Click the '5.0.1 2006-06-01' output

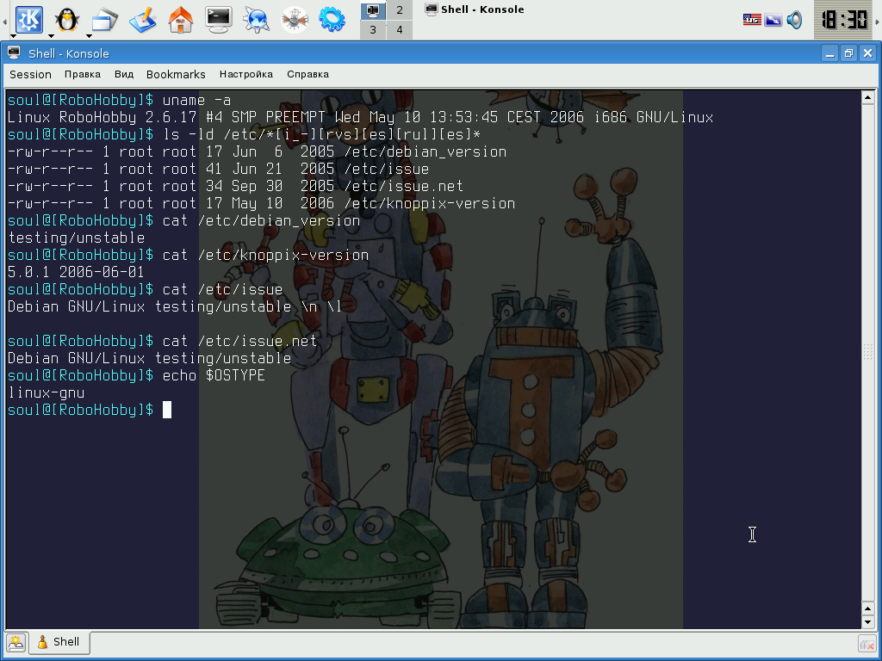click(76, 272)
